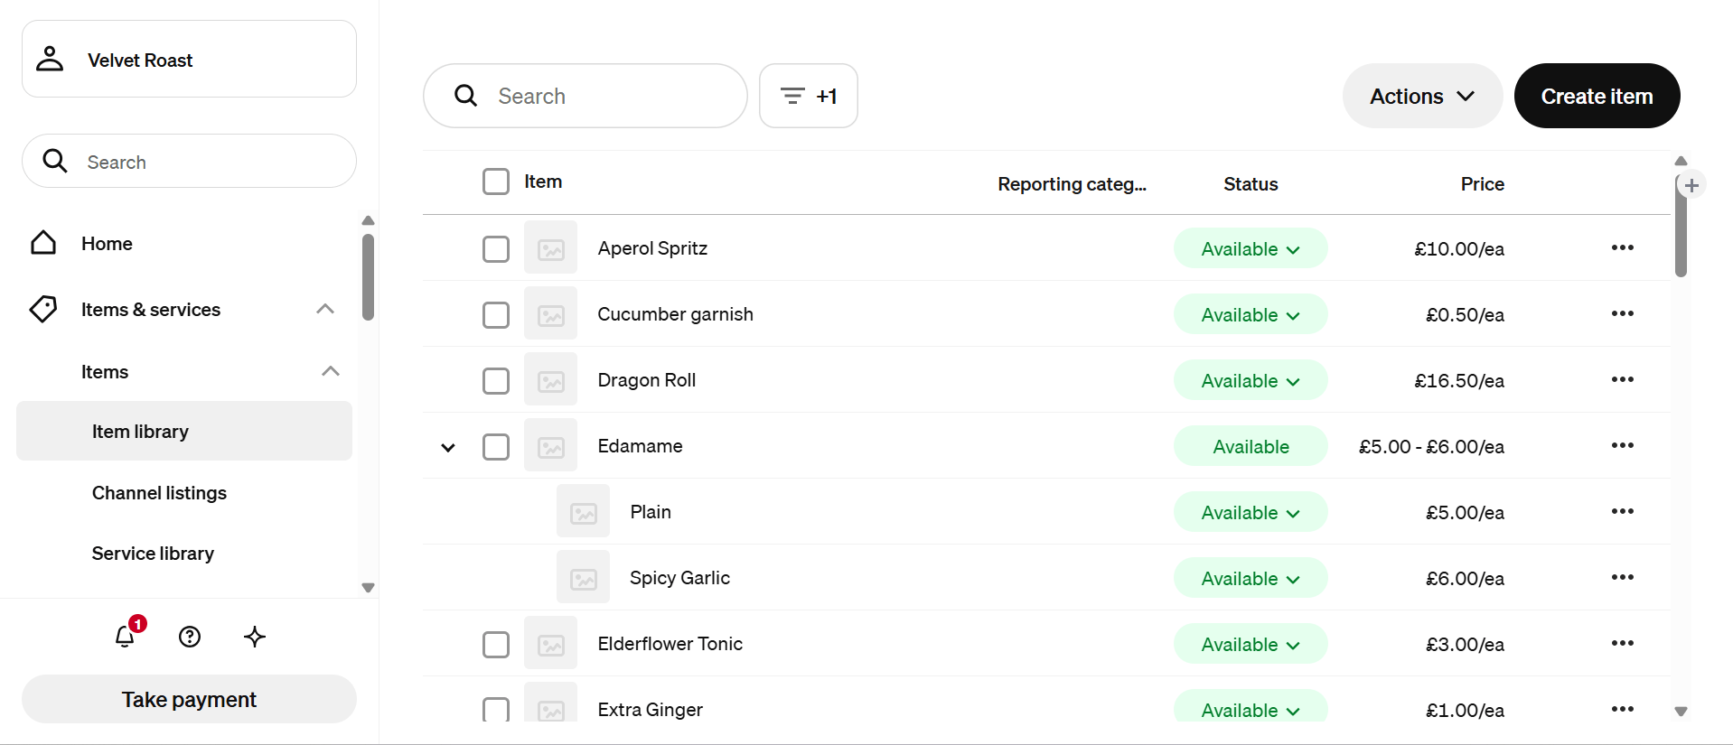Select the Dragon Roll checkbox
This screenshot has height=745, width=1733.
pyautogui.click(x=496, y=380)
